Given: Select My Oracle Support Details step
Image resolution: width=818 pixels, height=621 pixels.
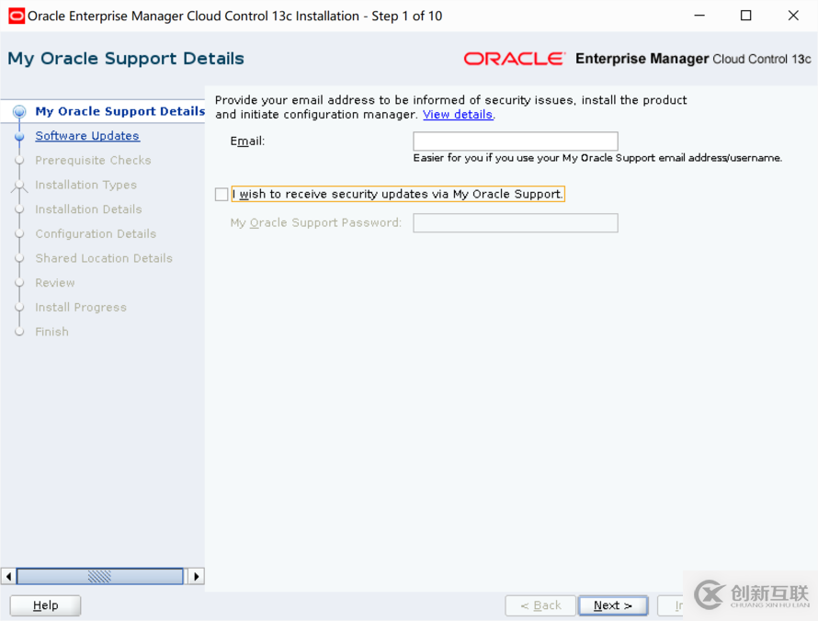Looking at the screenshot, I should pos(120,111).
